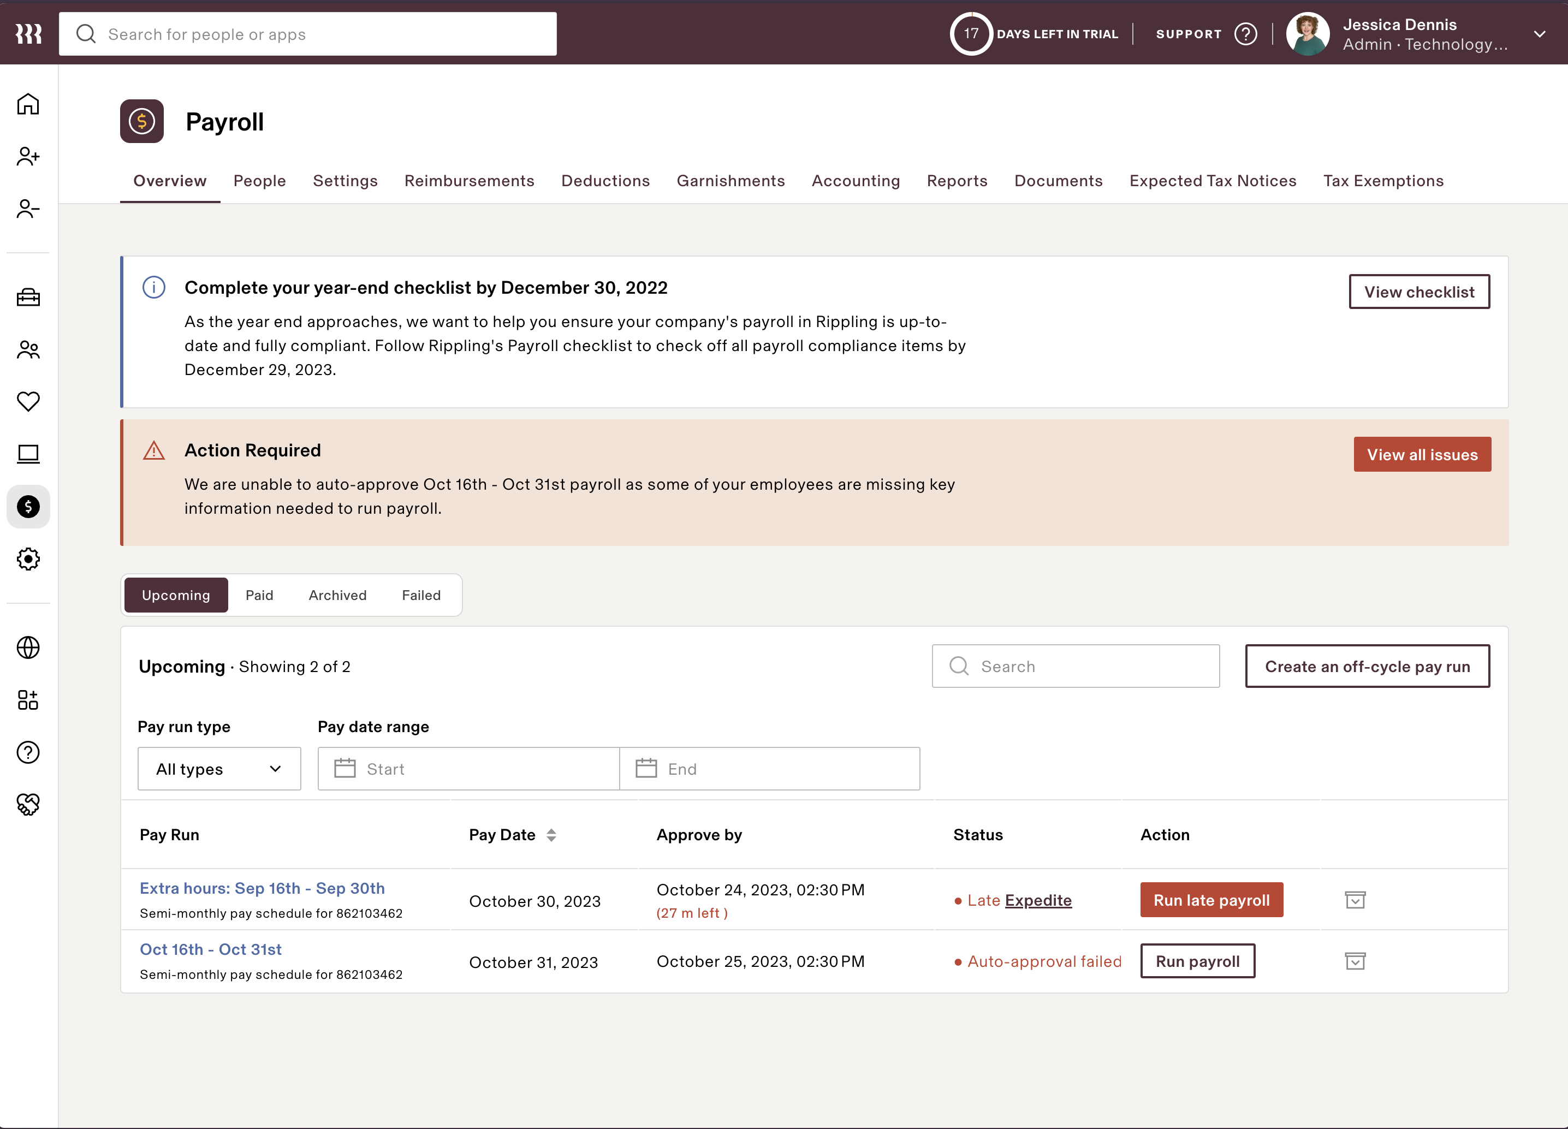Show Paid pay runs
Image resolution: width=1568 pixels, height=1129 pixels.
click(x=259, y=595)
